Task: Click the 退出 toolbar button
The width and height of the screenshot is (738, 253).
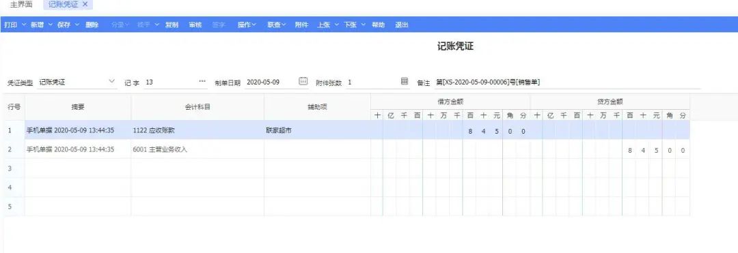Action: pyautogui.click(x=402, y=25)
